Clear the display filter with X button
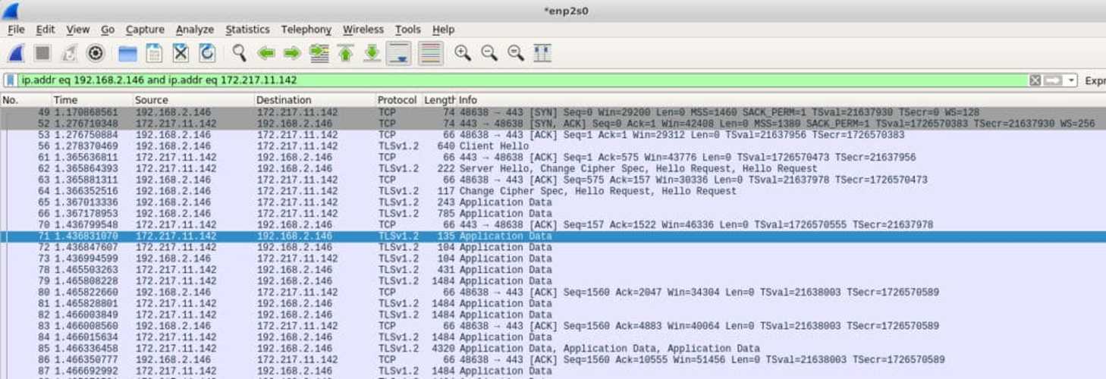Image resolution: width=1106 pixels, height=379 pixels. (1035, 80)
